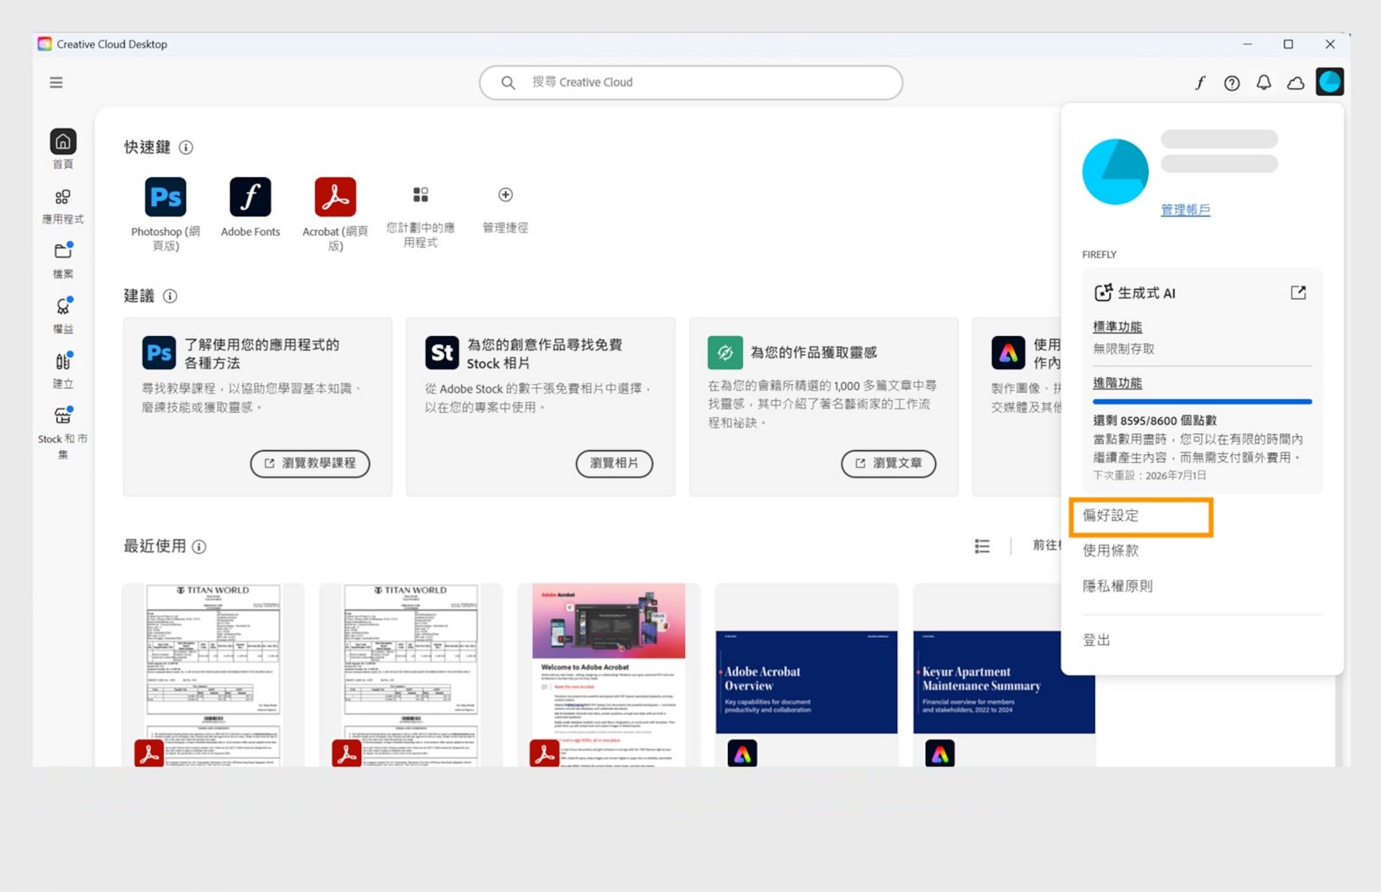
Task: Open 應用程式 apps section in sidebar
Action: (63, 206)
